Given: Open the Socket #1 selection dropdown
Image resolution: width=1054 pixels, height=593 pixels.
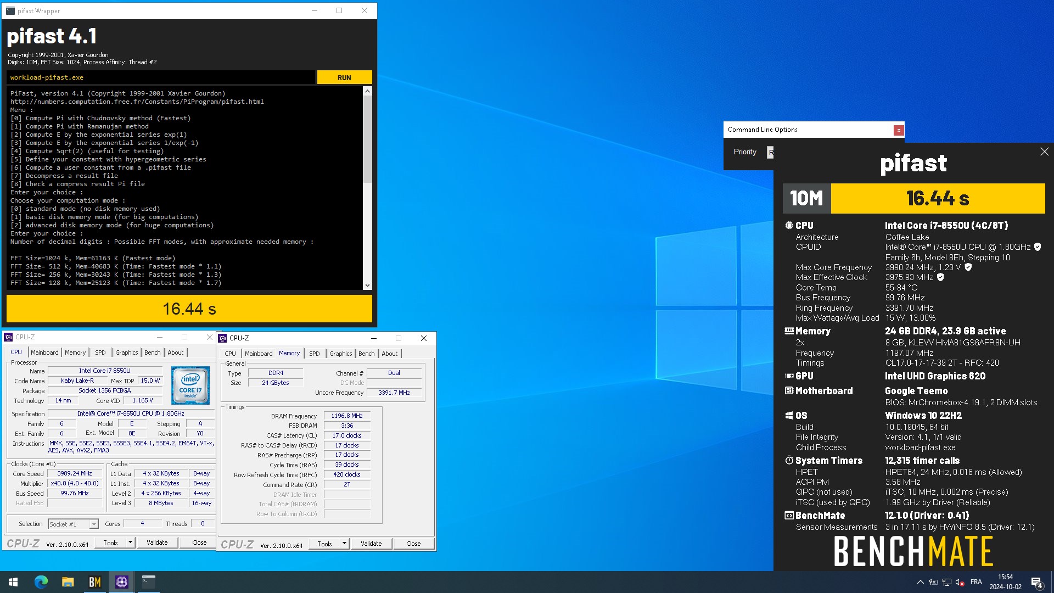Looking at the screenshot, I should [74, 524].
